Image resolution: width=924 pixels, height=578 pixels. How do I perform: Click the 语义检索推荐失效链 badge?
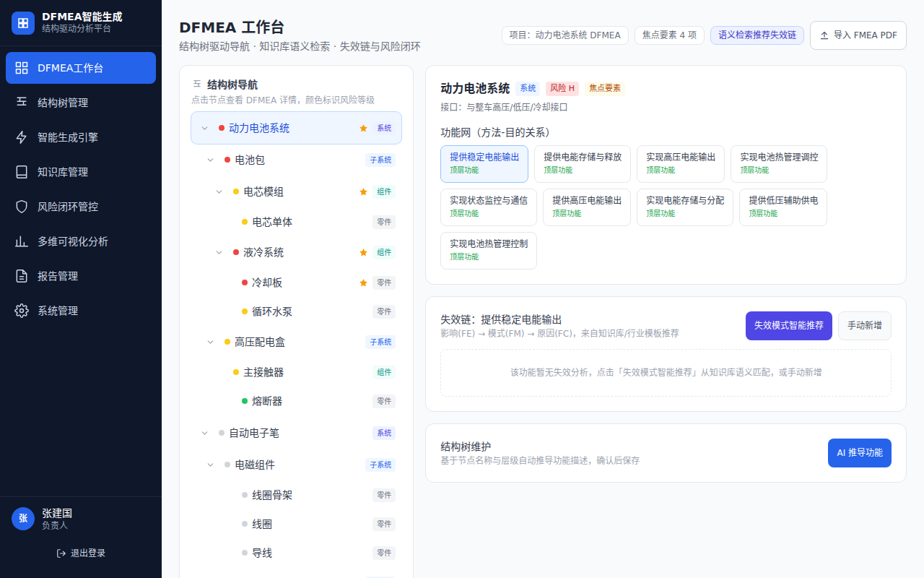(x=757, y=35)
